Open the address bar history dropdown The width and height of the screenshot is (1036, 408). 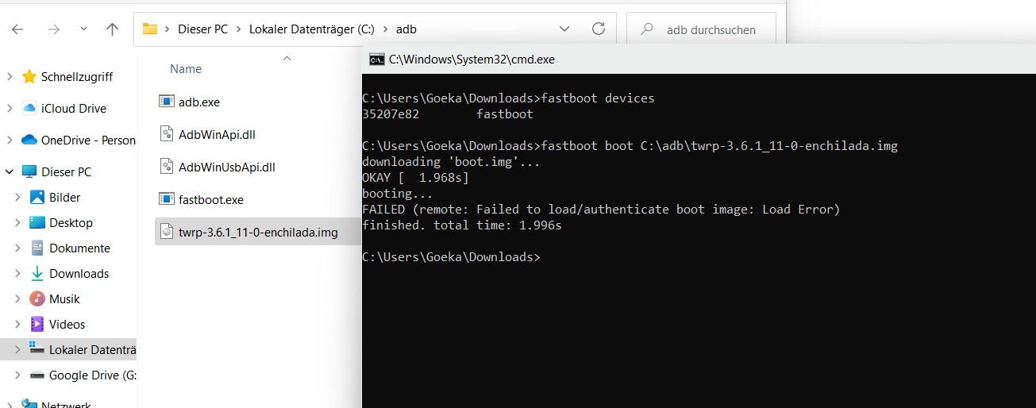tap(564, 29)
